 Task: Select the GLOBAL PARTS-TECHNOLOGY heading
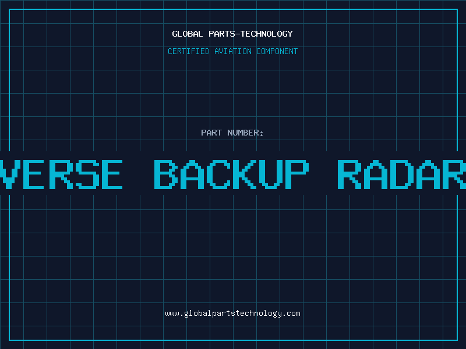pos(232,34)
